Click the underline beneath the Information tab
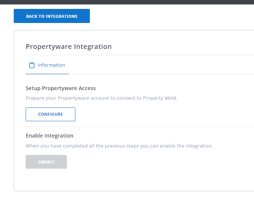The width and height of the screenshot is (254, 205). [x=47, y=74]
